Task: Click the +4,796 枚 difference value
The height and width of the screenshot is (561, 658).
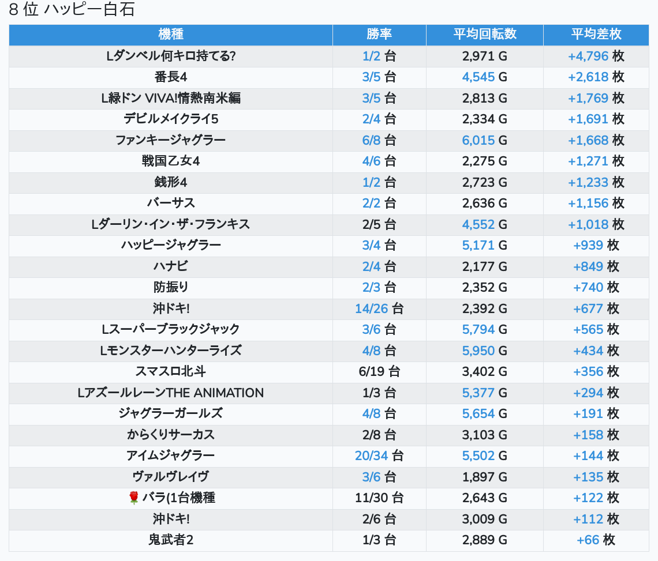Action: pyautogui.click(x=596, y=56)
